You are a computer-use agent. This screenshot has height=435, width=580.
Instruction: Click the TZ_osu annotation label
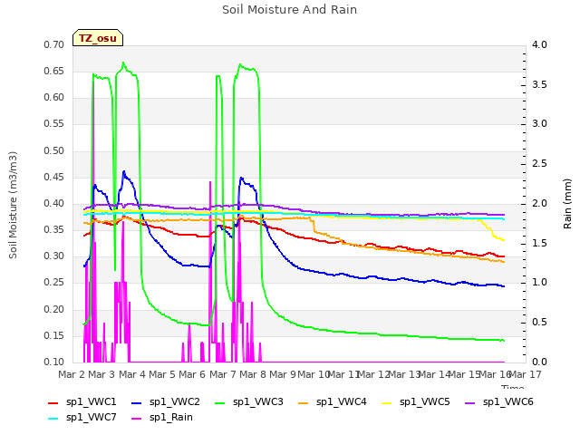pos(98,38)
